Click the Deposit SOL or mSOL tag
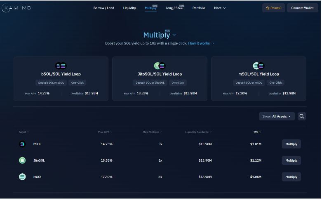 pyautogui.click(x=249, y=83)
